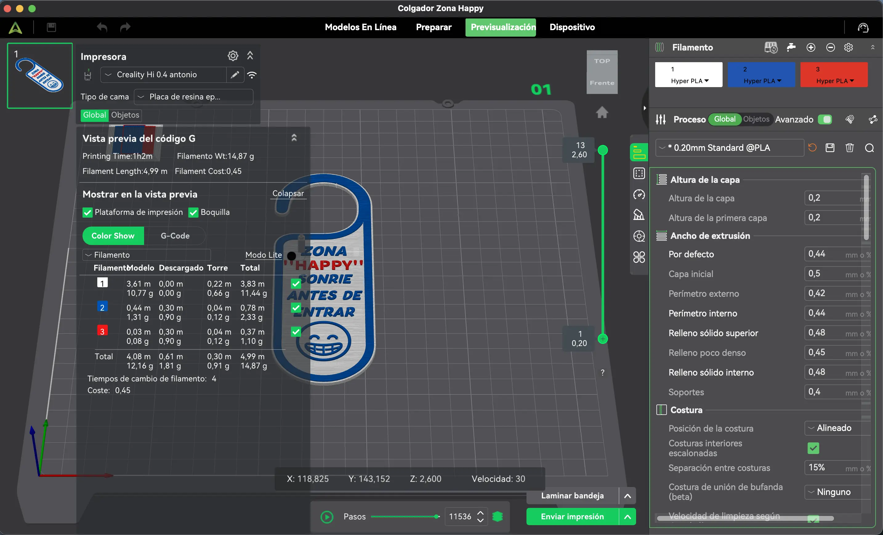Select the G-Code view button
This screenshot has width=883, height=535.
pos(175,236)
